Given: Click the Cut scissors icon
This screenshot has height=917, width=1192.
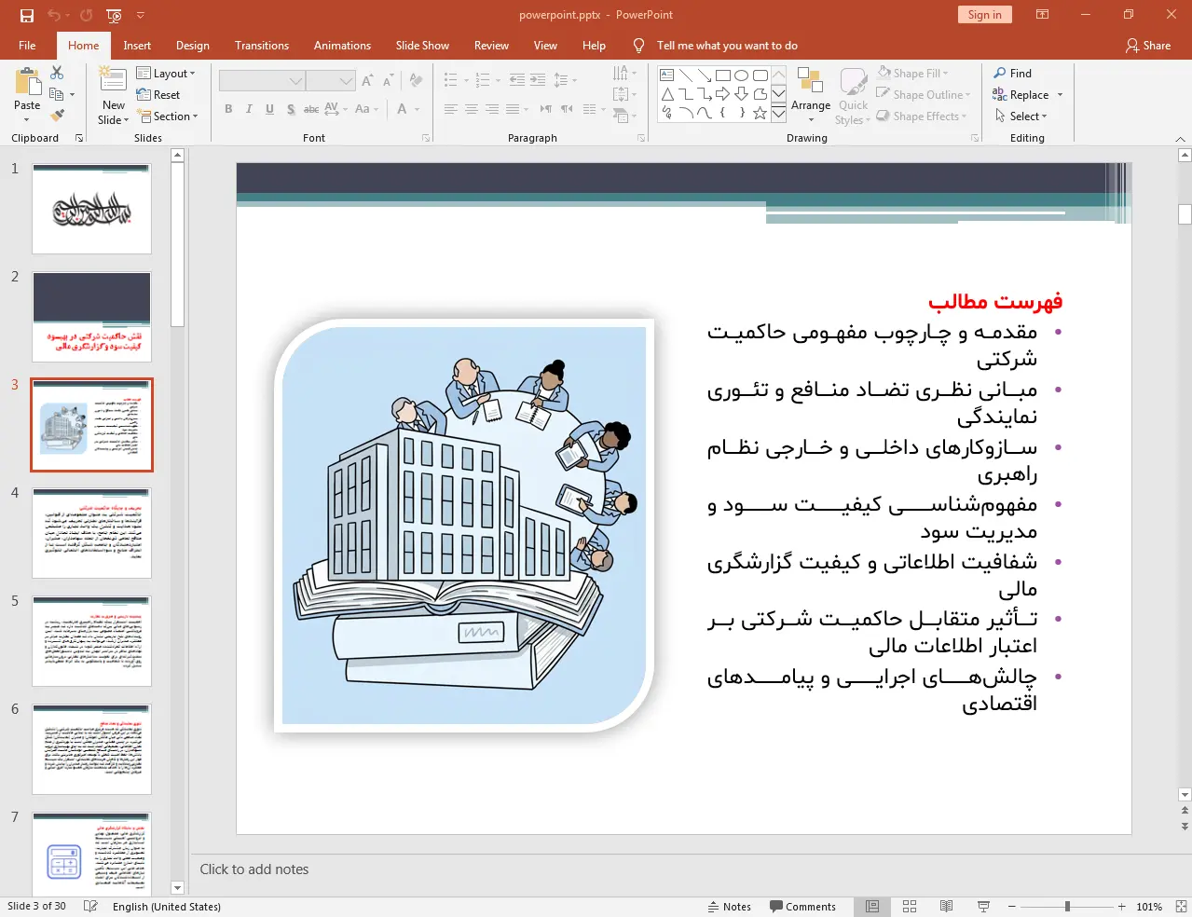Looking at the screenshot, I should pos(57,73).
